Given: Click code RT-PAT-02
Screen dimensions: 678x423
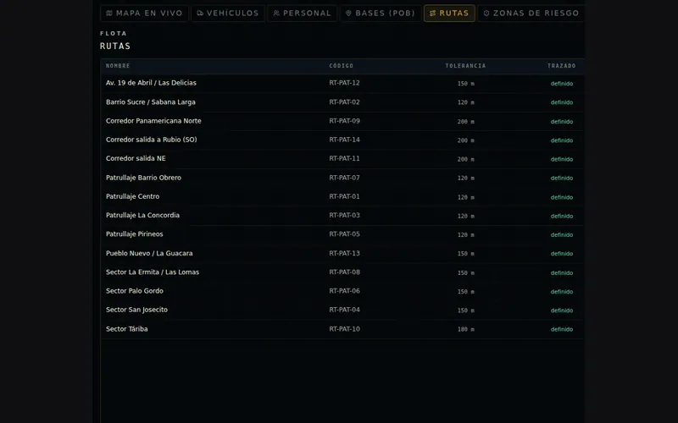Looking at the screenshot, I should 344,102.
